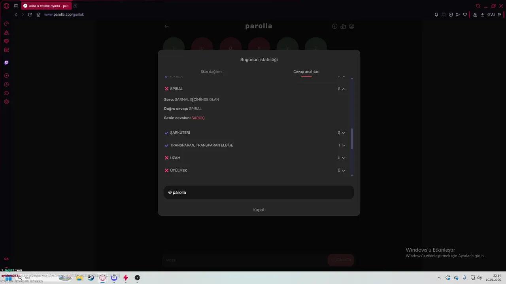Viewport: 506px width, 284px height.
Task: Open the Opera GX menu logo
Action: click(6, 6)
